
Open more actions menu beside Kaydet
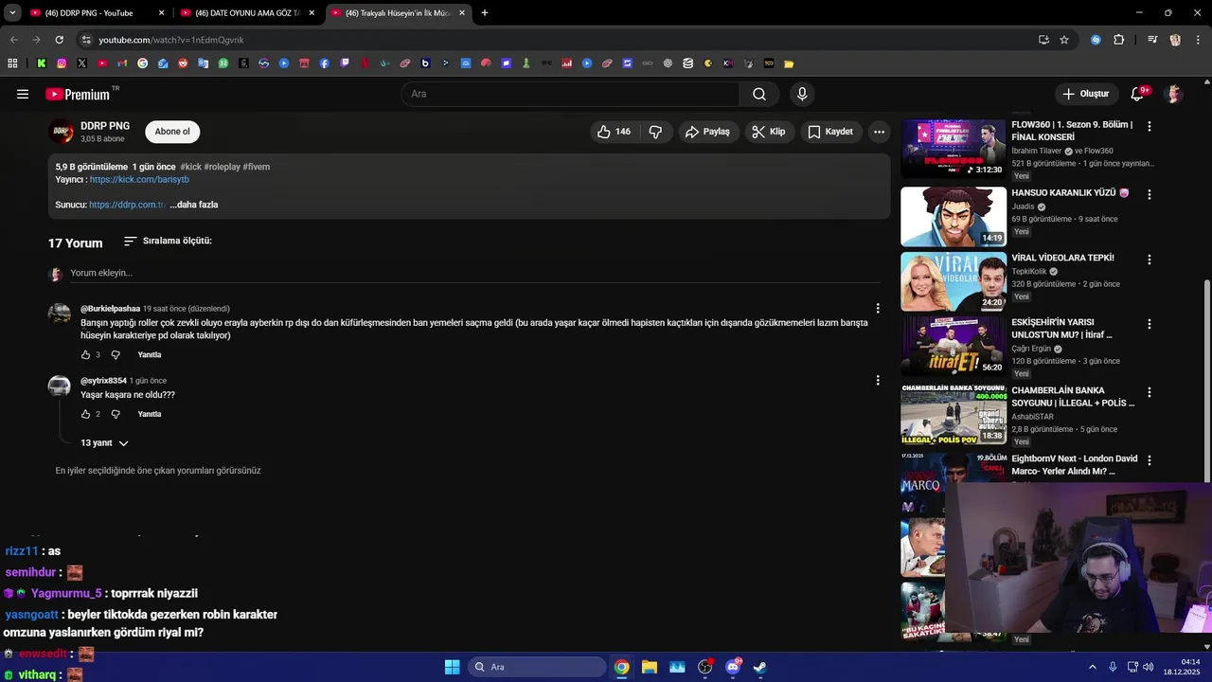point(879,132)
